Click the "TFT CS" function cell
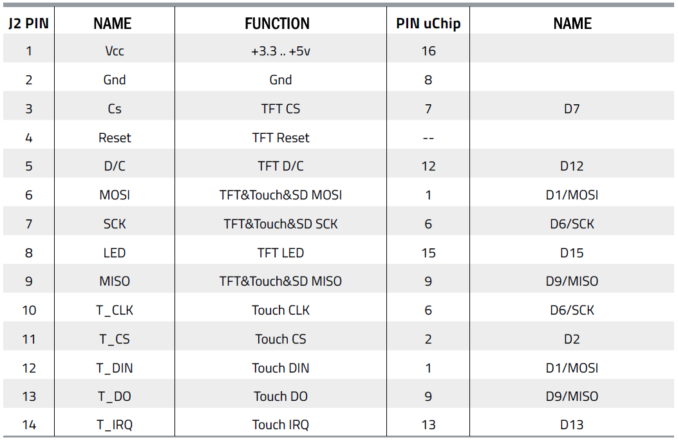Image resolution: width=678 pixels, height=442 pixels. coord(280,109)
